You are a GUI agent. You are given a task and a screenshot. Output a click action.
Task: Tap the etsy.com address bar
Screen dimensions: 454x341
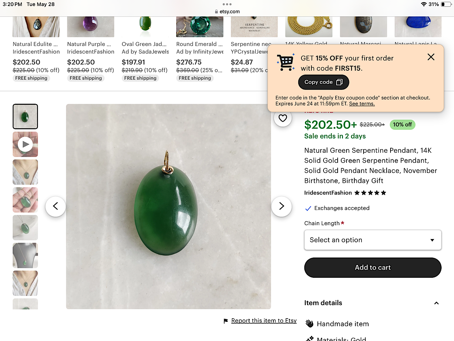[227, 11]
